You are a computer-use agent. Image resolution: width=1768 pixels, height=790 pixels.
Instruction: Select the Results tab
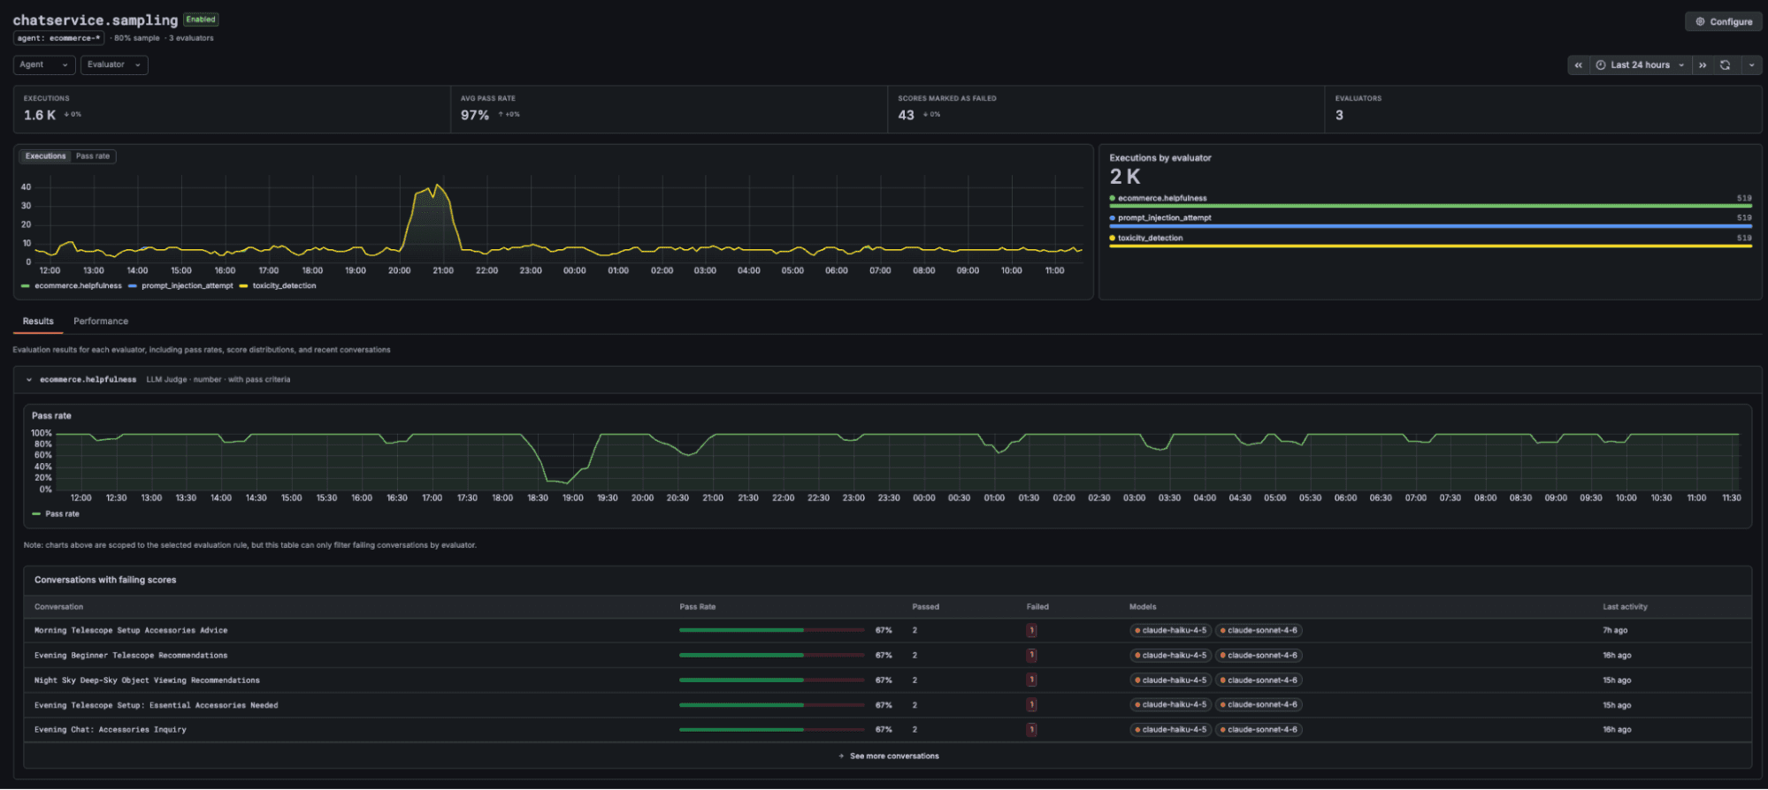coord(38,322)
